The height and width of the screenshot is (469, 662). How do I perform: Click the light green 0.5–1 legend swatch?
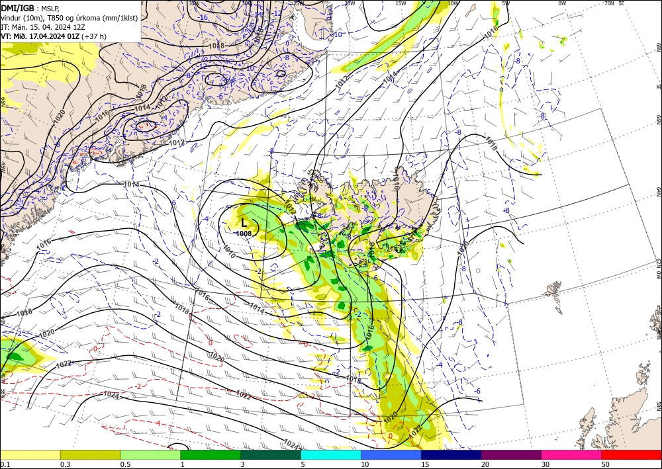click(x=150, y=454)
